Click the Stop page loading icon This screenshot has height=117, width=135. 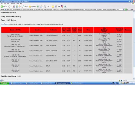[x=14, y=6]
